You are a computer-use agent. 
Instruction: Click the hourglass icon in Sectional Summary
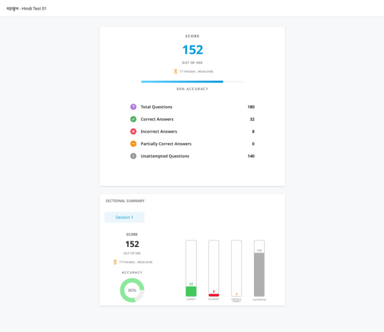pos(115,262)
